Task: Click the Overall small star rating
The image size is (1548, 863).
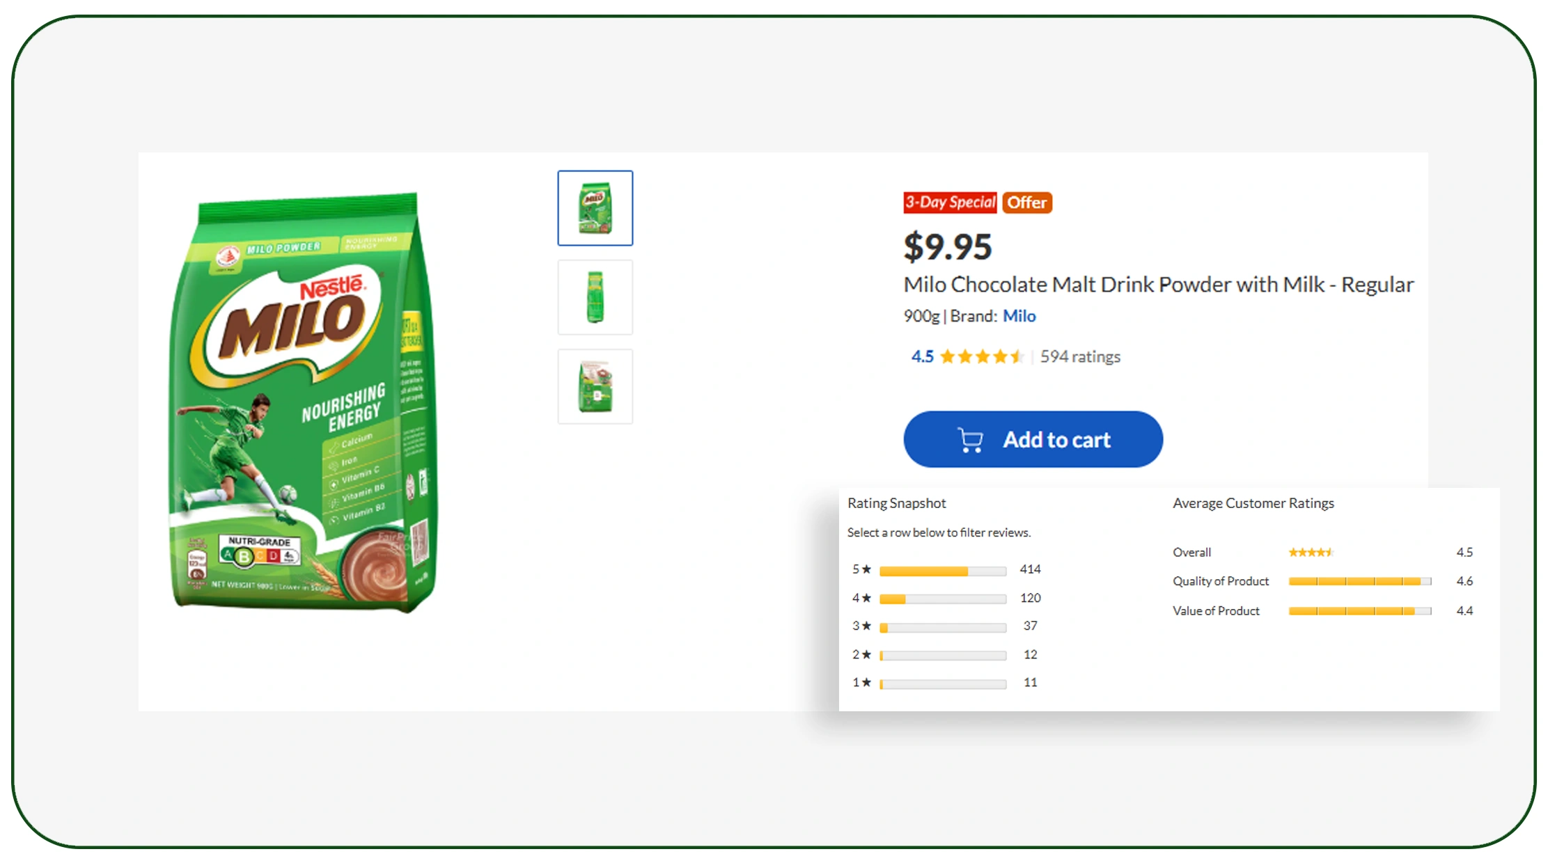Action: (x=1310, y=553)
